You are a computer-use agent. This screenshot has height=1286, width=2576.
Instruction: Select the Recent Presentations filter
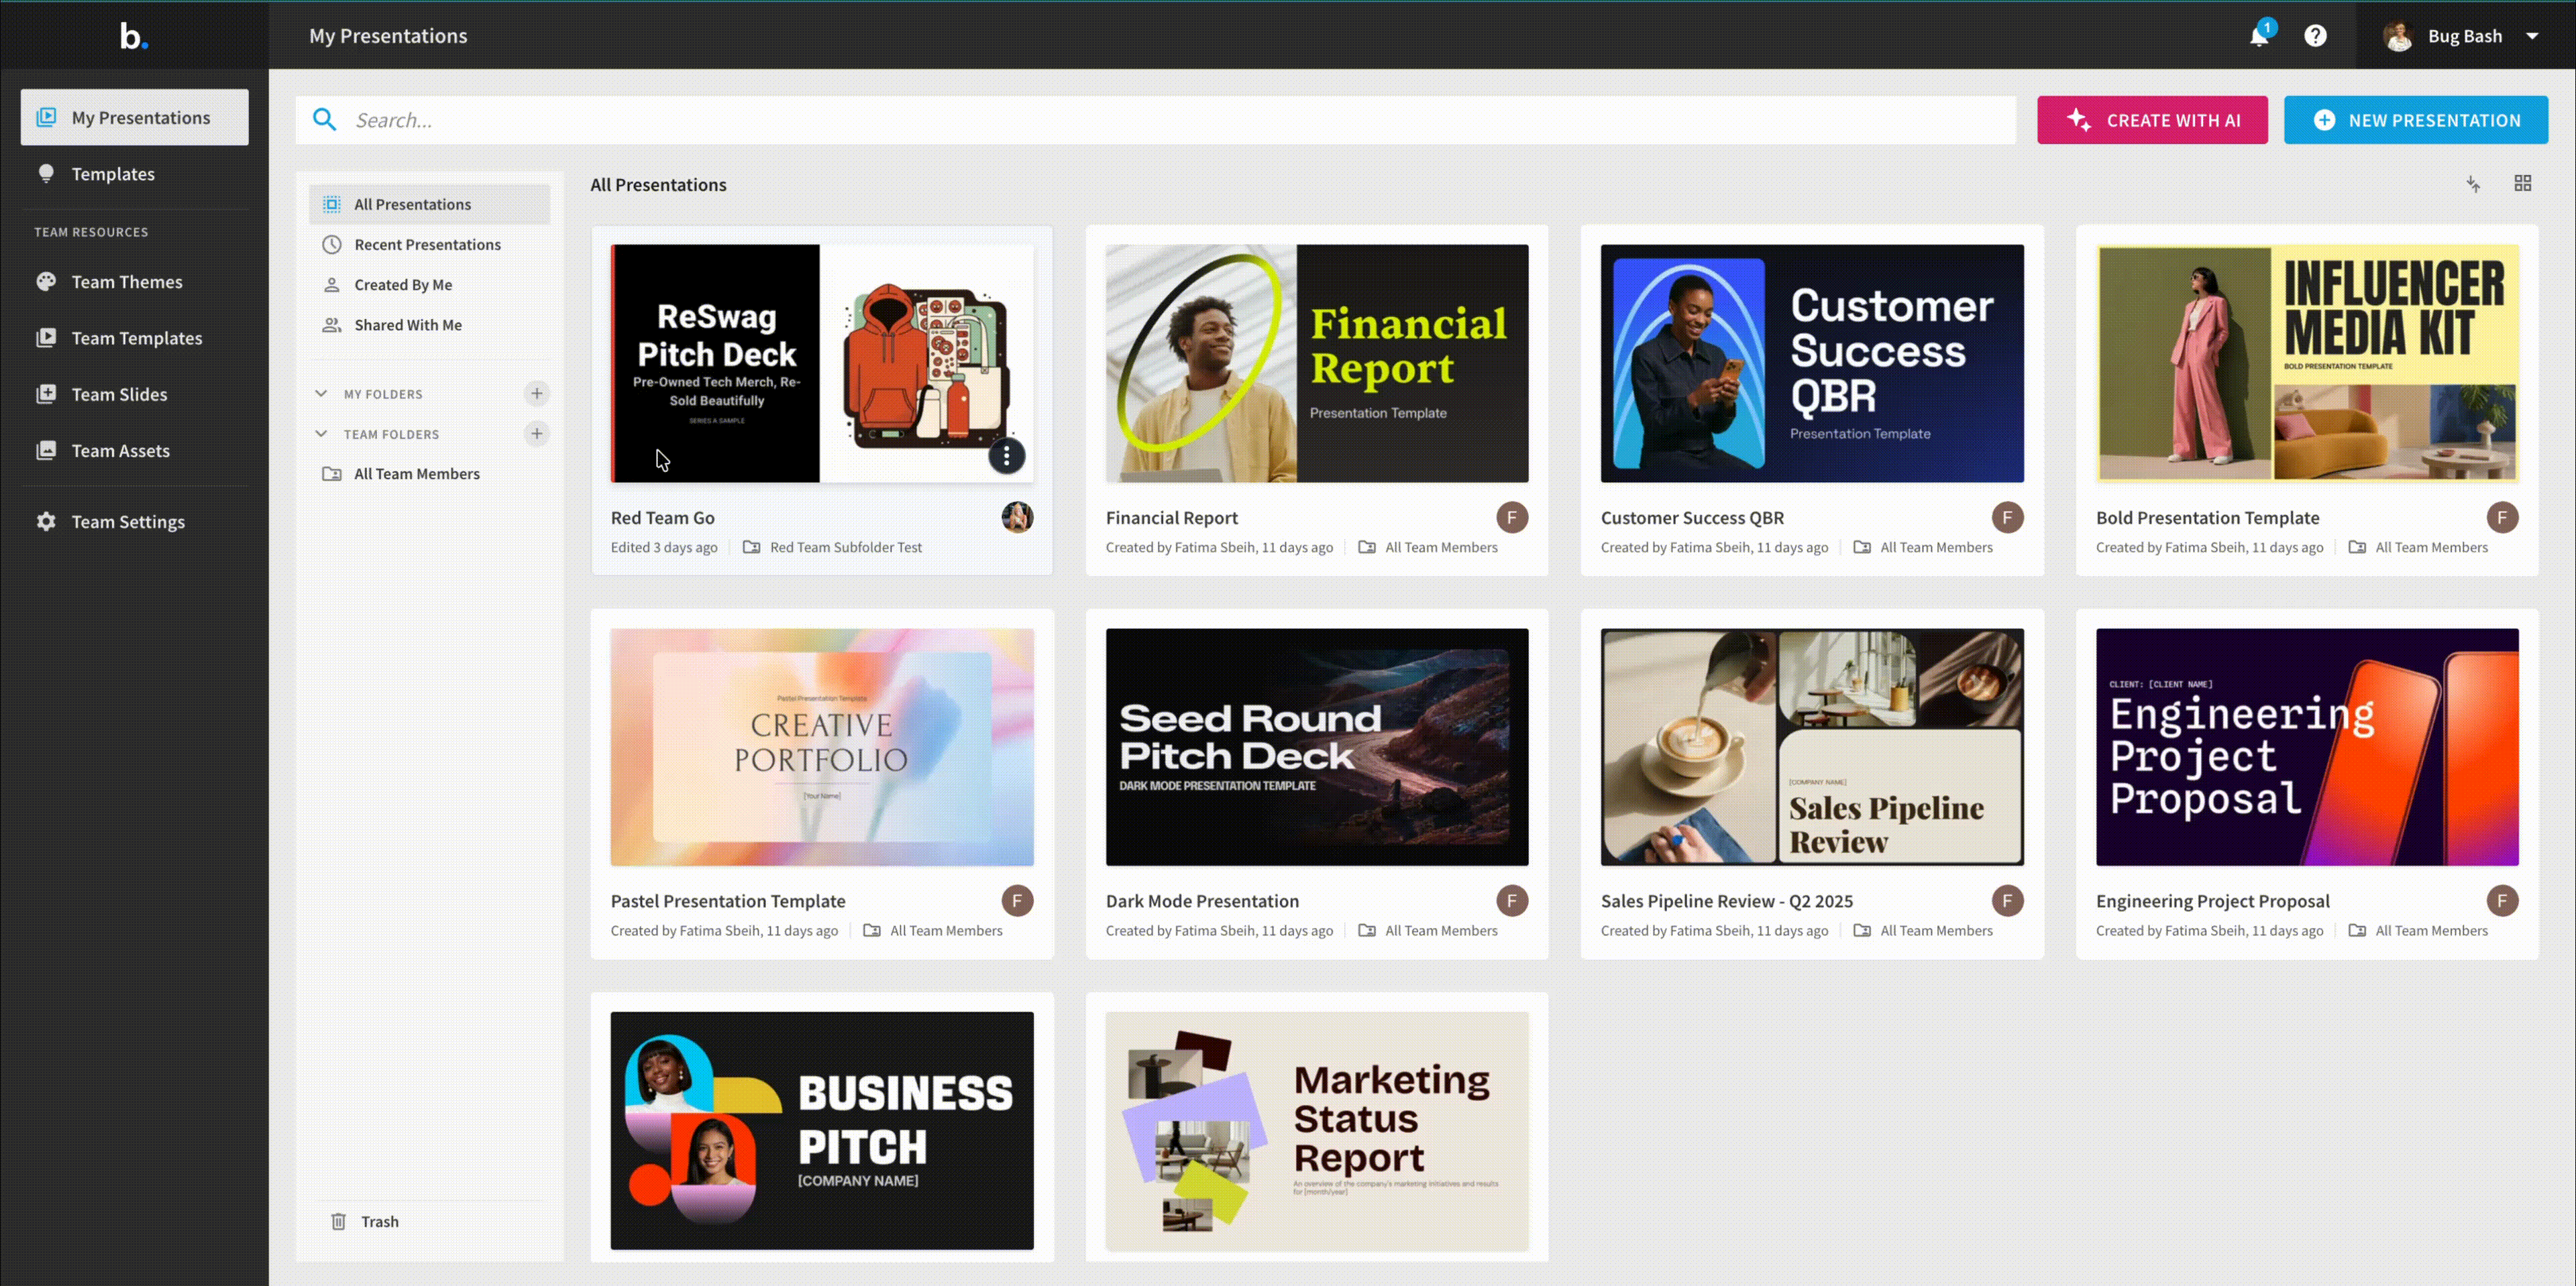(x=430, y=245)
